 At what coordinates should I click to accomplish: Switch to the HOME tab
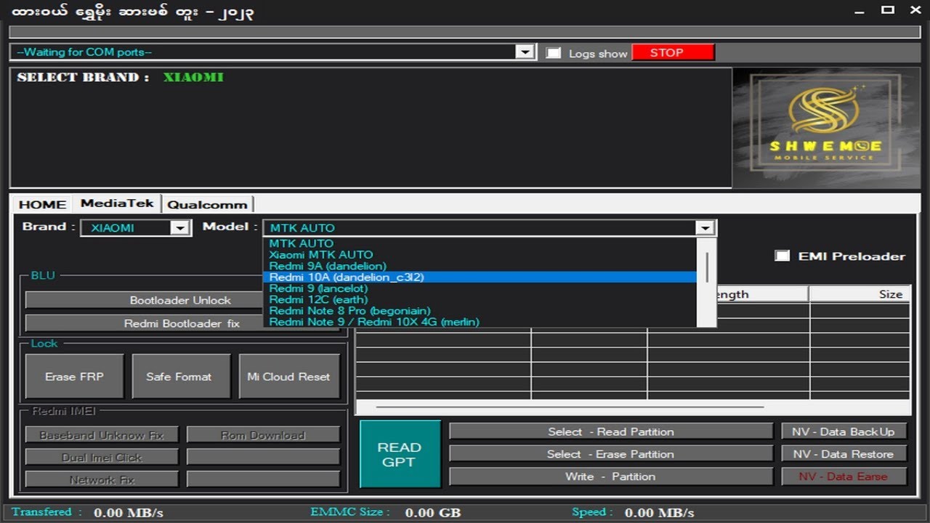pyautogui.click(x=42, y=204)
